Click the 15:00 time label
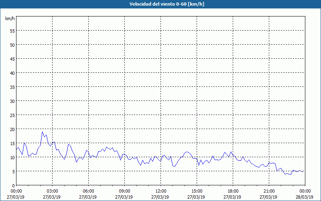The height and width of the screenshot is (201, 321). (x=197, y=191)
